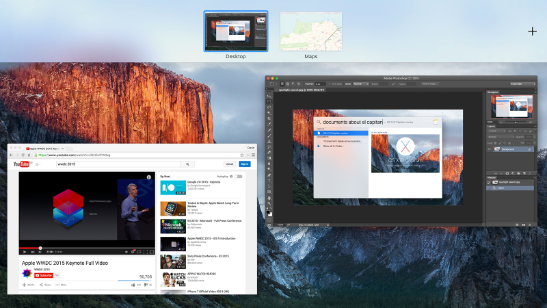Image resolution: width=547 pixels, height=308 pixels.
Task: Select the Gradient tool in Photoshop
Action: point(269,158)
